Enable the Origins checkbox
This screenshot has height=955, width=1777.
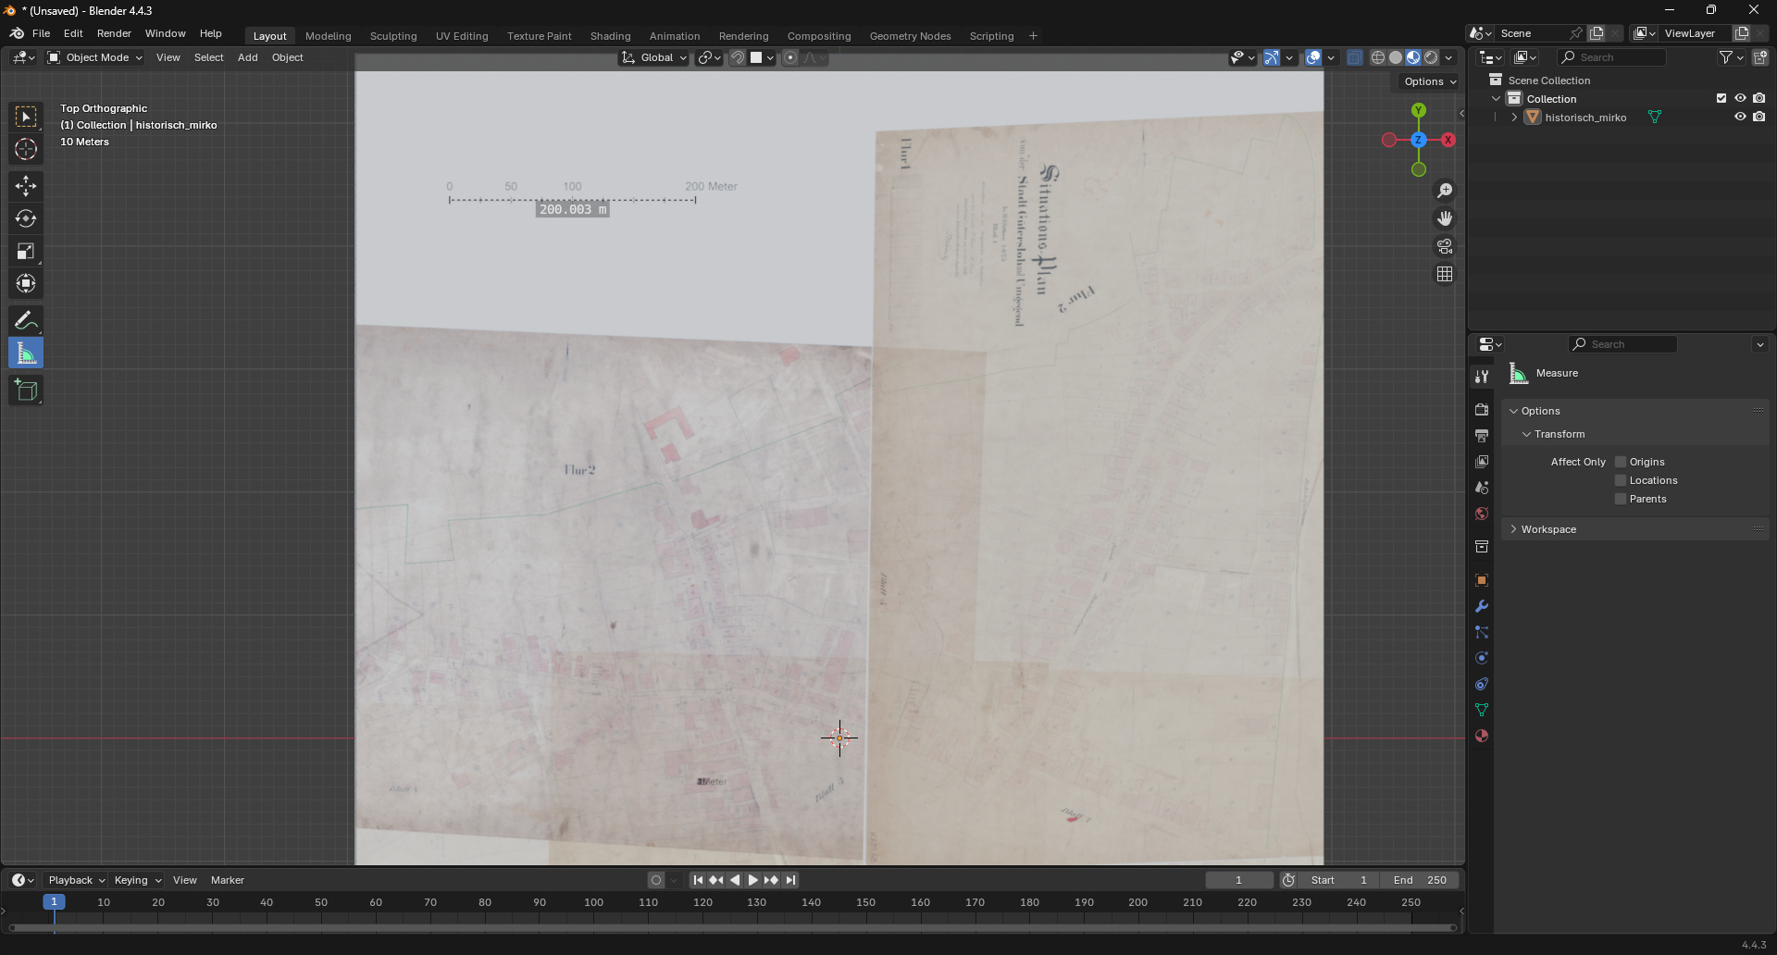click(x=1621, y=462)
